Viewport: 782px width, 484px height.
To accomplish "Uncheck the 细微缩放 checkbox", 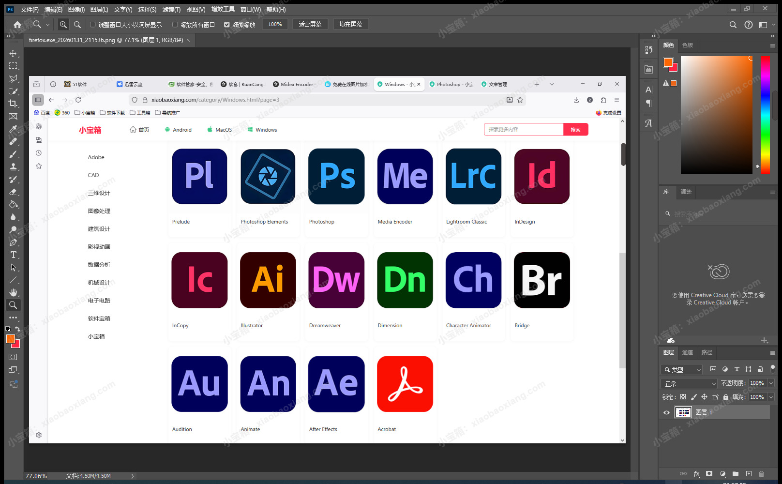I will pyautogui.click(x=226, y=25).
